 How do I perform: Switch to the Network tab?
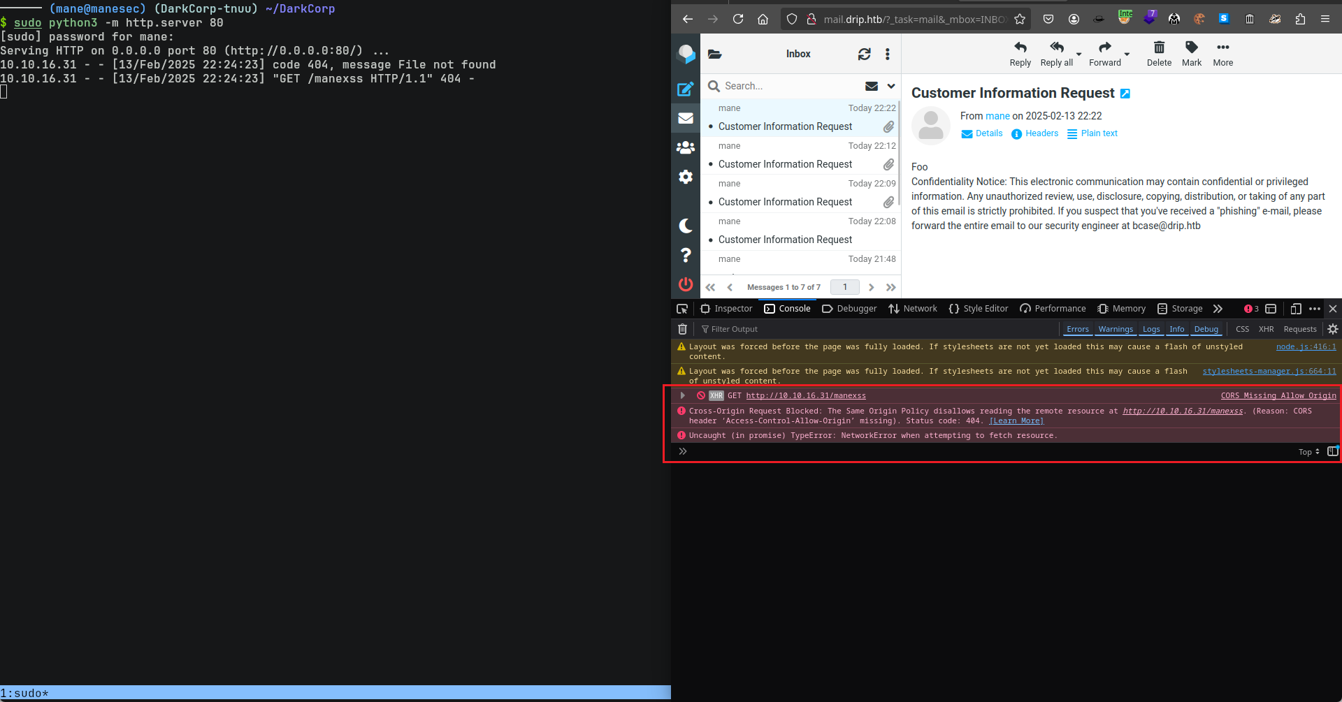(912, 309)
